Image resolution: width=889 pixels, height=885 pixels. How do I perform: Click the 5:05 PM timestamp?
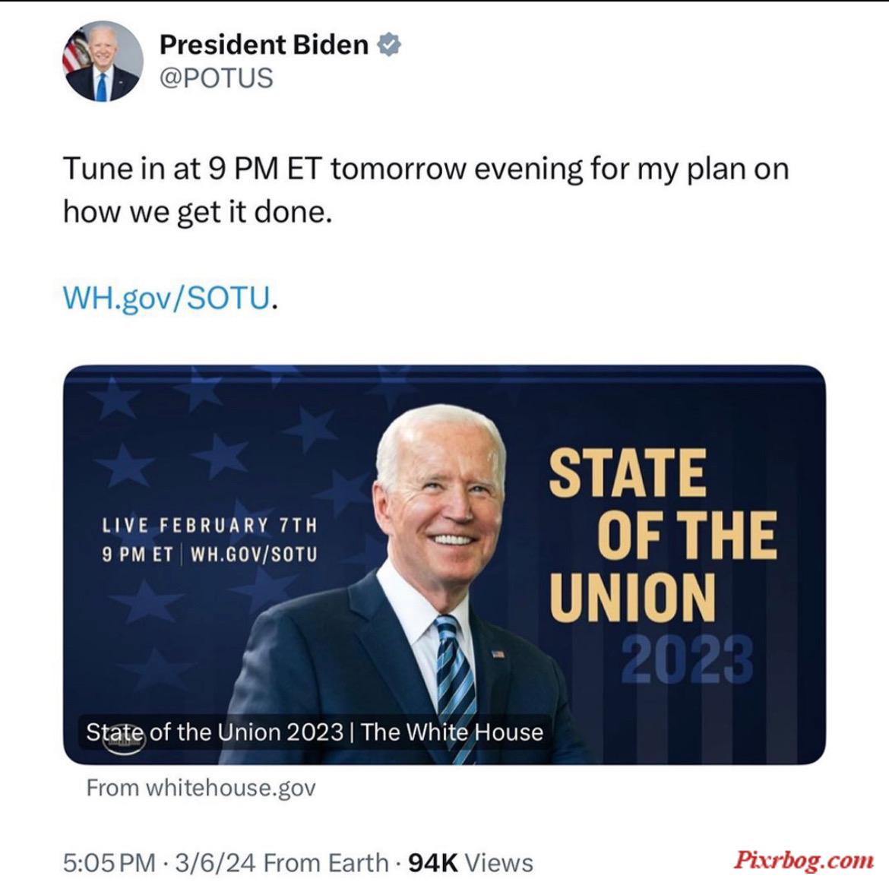click(x=109, y=863)
